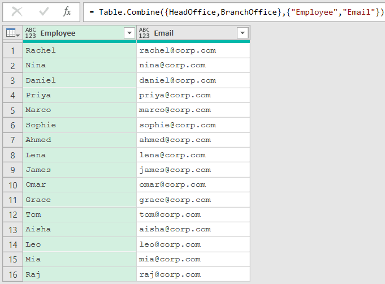
Task: Select the Email column header
Action: (193, 33)
